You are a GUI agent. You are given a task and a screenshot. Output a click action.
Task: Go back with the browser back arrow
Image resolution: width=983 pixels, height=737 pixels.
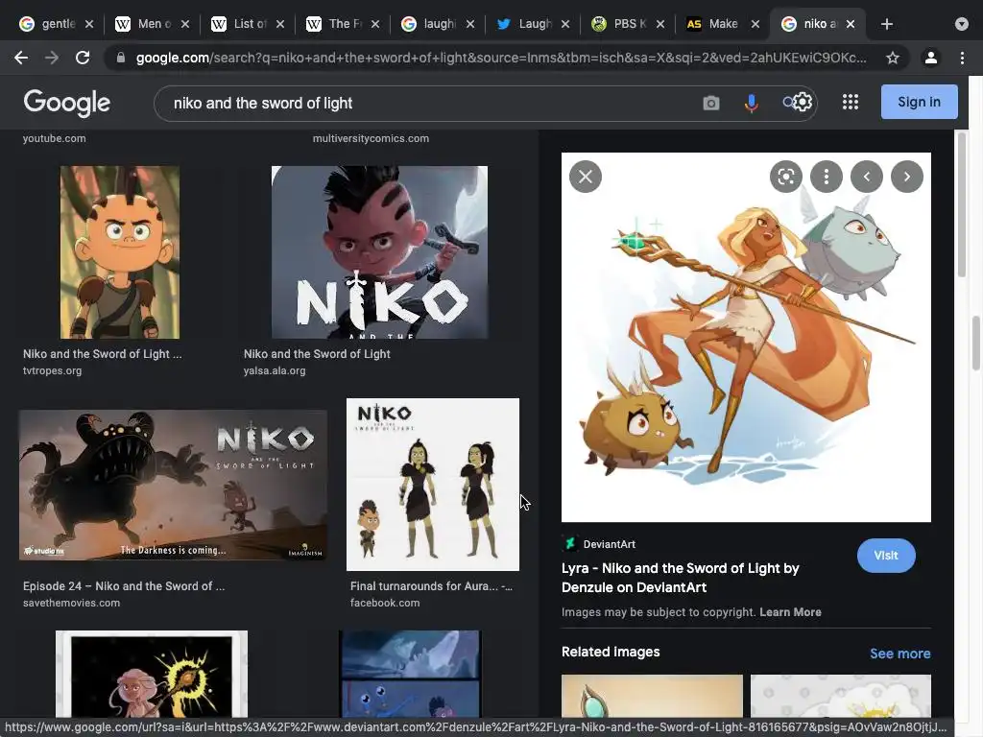pos(21,58)
